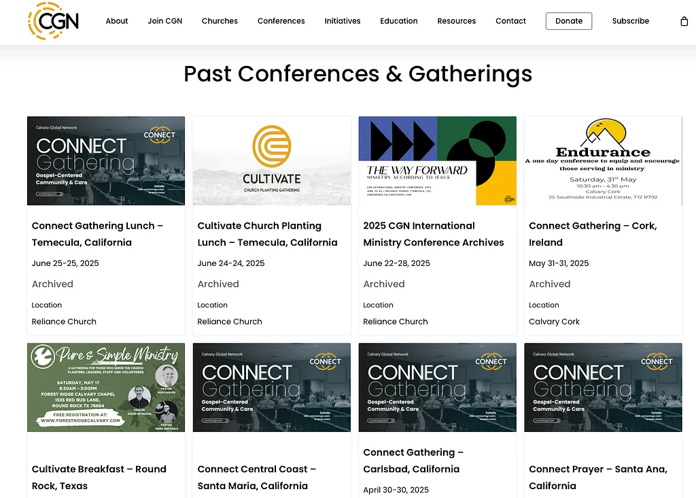Open the Carlsbad Connect Gathering thumbnail

point(437,387)
